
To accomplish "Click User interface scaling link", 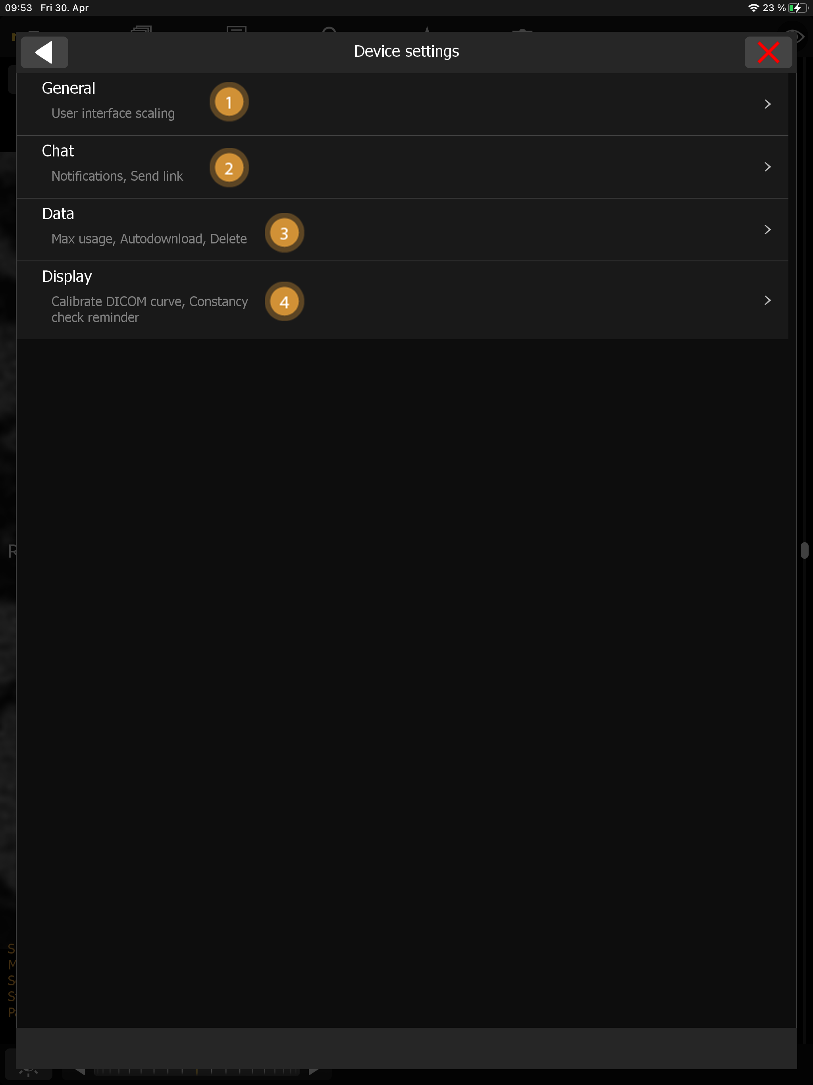I will coord(113,113).
